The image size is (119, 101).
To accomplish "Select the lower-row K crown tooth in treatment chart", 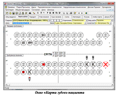I will [30, 72].
